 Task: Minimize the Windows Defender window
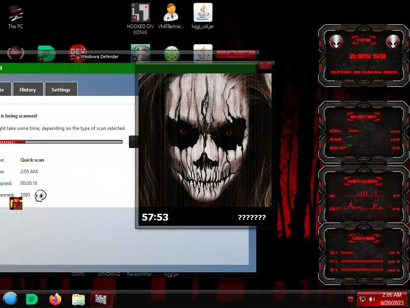221,54
